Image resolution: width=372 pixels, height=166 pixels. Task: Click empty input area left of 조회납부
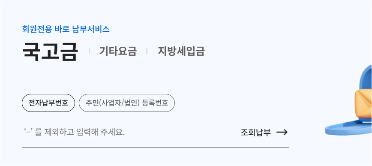pyautogui.click(x=183, y=132)
